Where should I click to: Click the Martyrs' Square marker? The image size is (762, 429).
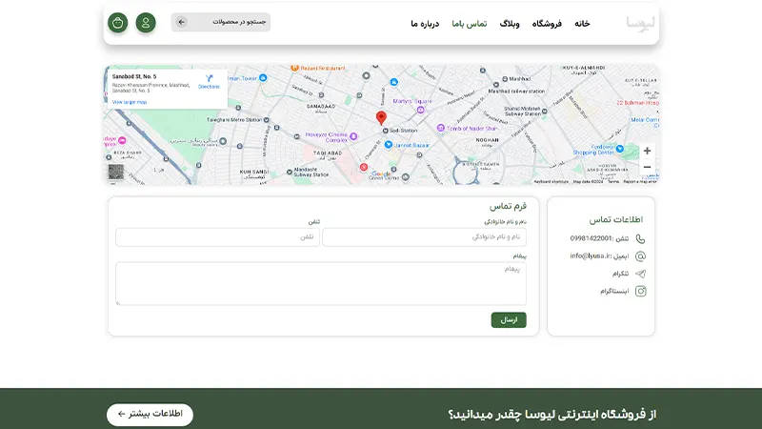420,110
